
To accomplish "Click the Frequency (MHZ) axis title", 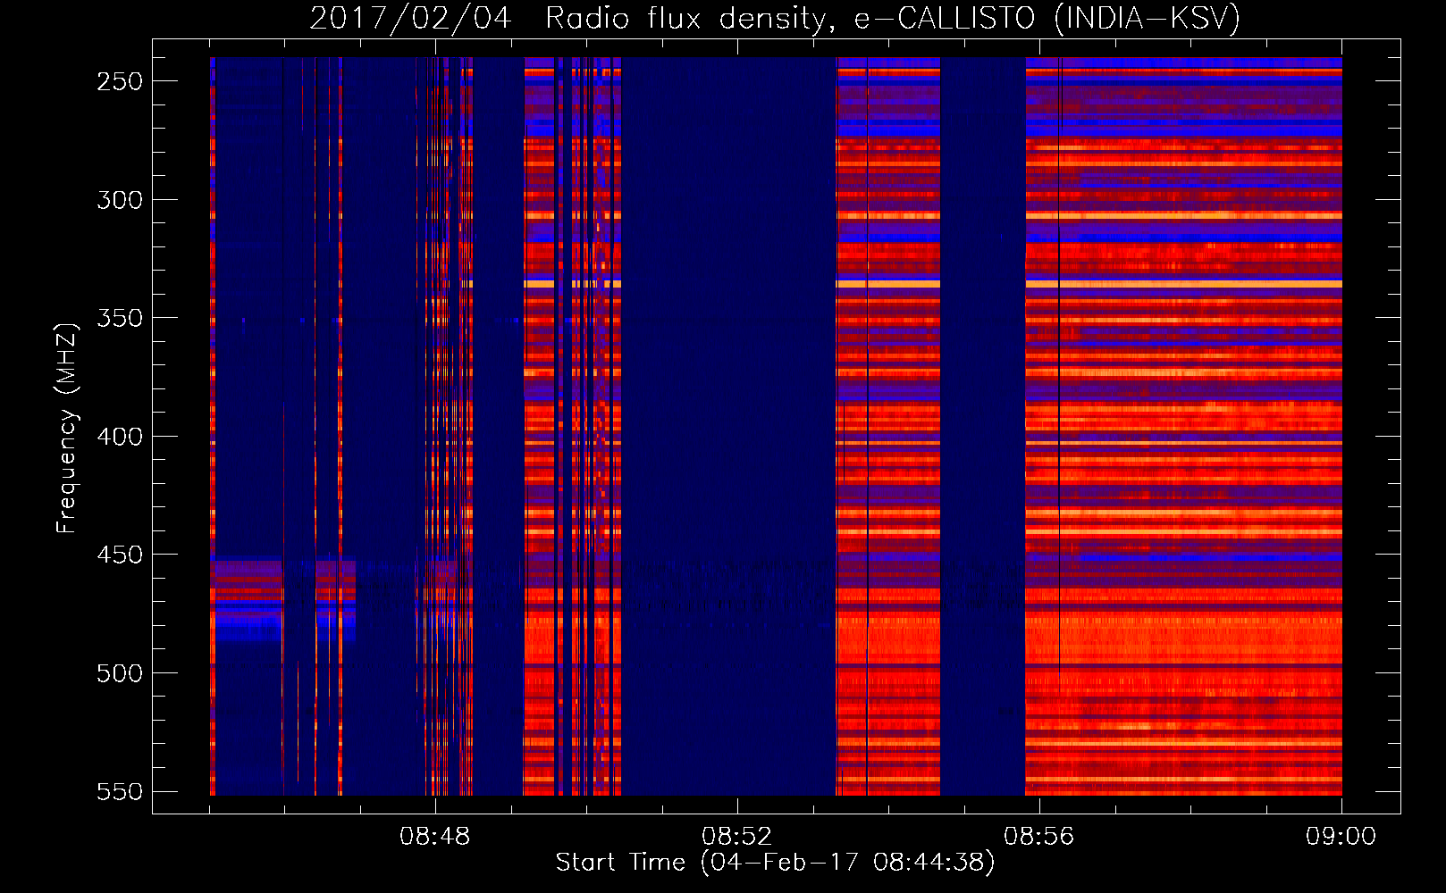I will [x=67, y=429].
